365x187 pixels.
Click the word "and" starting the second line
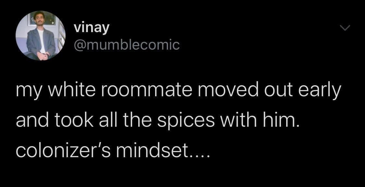[x=36, y=121]
